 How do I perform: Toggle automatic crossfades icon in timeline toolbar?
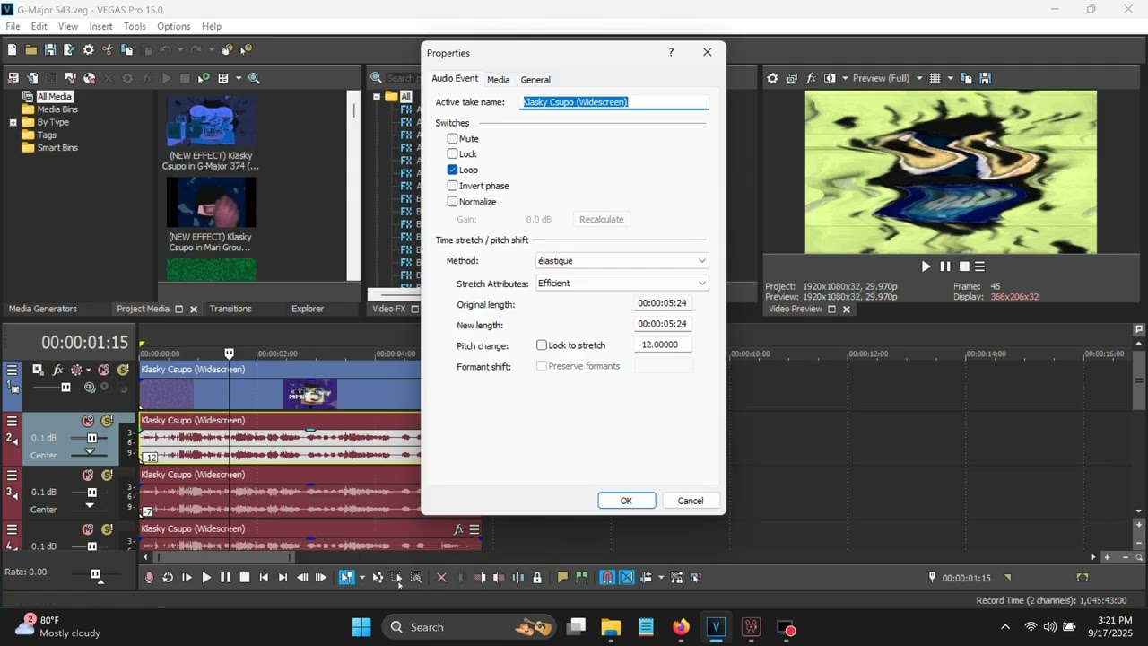pyautogui.click(x=627, y=578)
